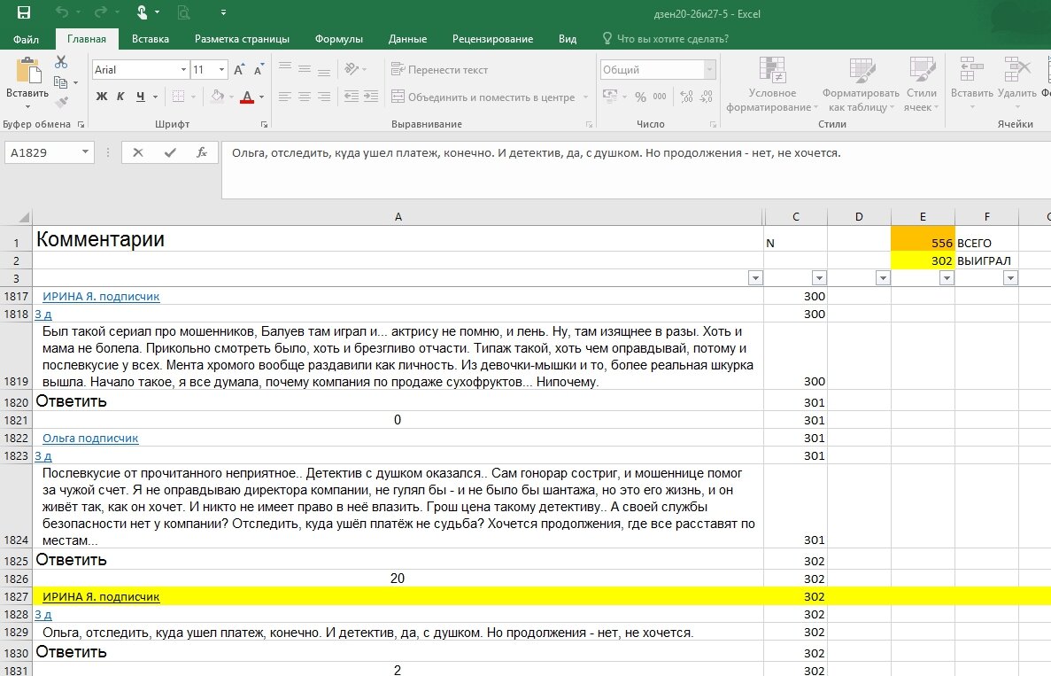Click the Cut scissors icon

tap(61, 62)
